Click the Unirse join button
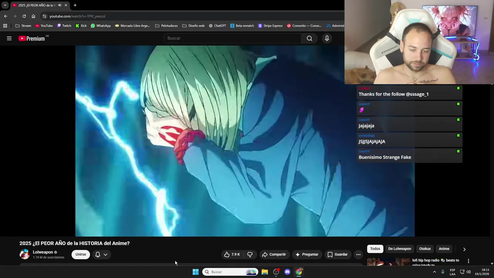The image size is (494, 278). [x=81, y=254]
